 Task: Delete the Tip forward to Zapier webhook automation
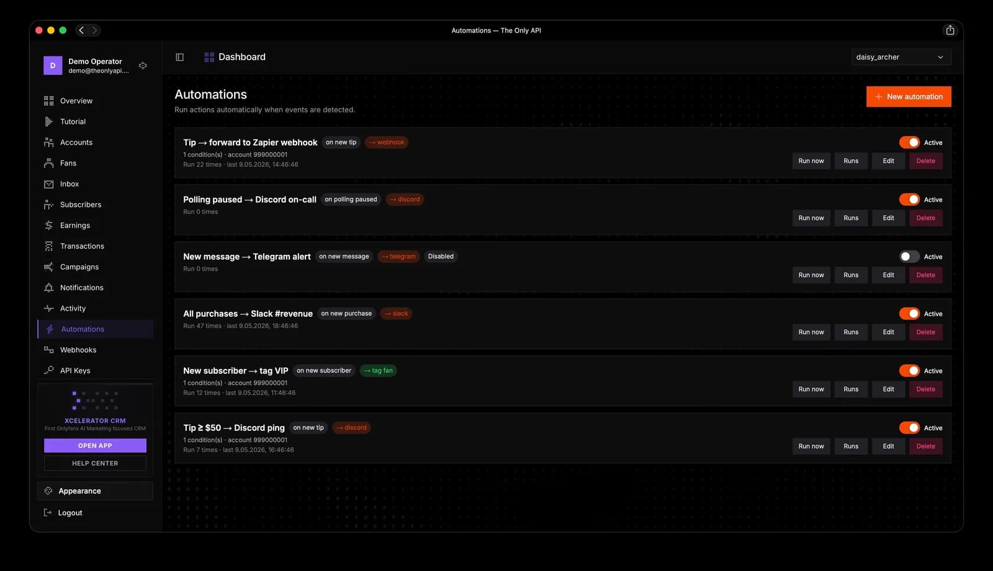(x=926, y=161)
